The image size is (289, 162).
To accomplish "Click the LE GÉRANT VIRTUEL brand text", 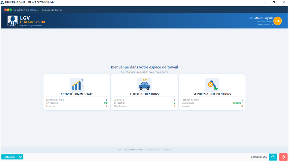I will (34, 22).
